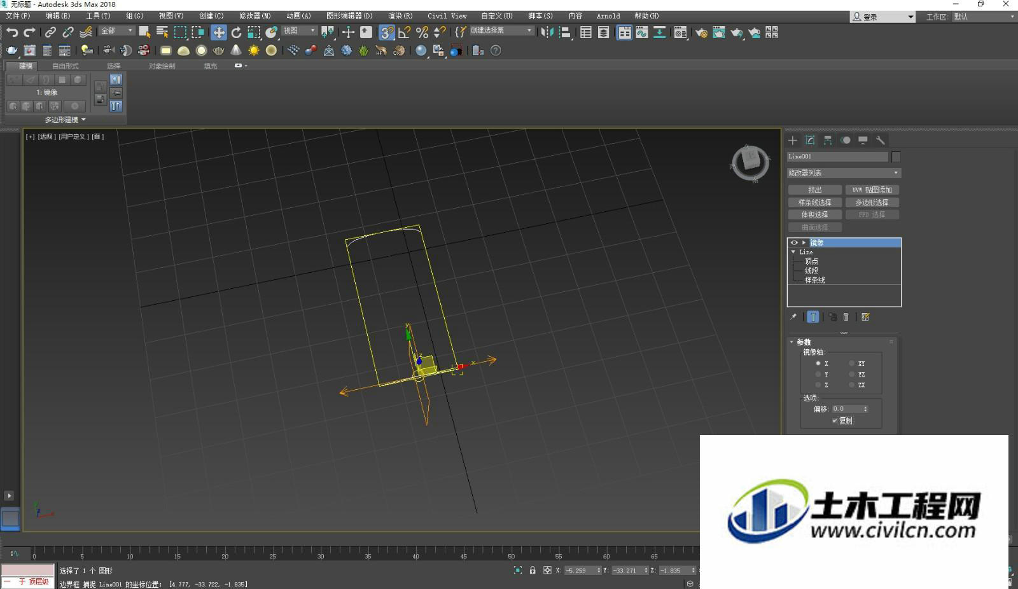
Task: Activate the Unlink Selection tool
Action: (68, 32)
